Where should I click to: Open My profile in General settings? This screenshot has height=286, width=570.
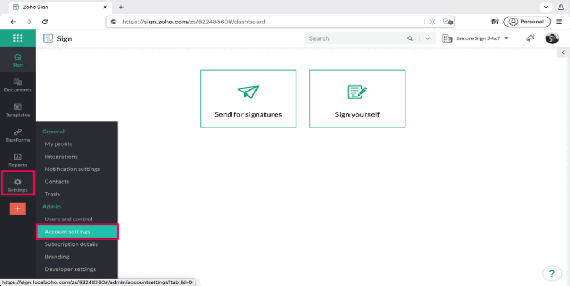click(58, 144)
